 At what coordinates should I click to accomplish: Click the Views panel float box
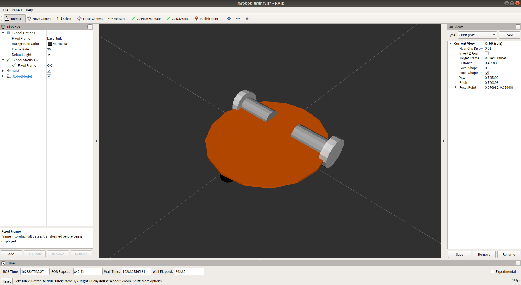coord(518,27)
